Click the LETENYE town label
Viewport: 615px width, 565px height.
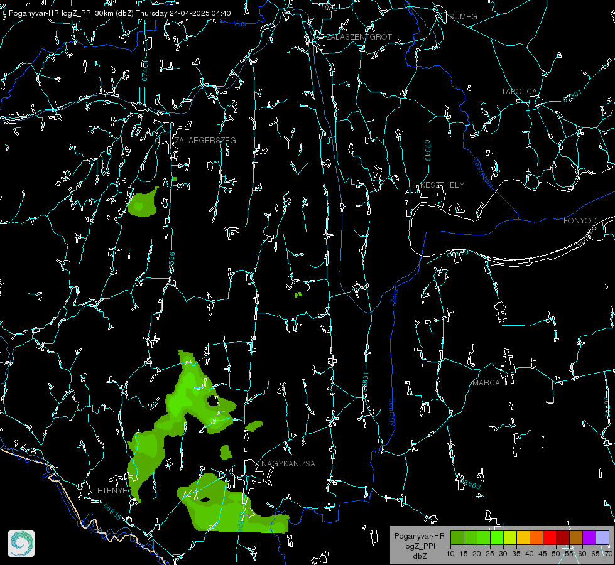[x=110, y=491]
